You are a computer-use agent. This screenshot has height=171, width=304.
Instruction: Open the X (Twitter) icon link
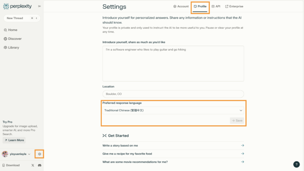coord(32,165)
